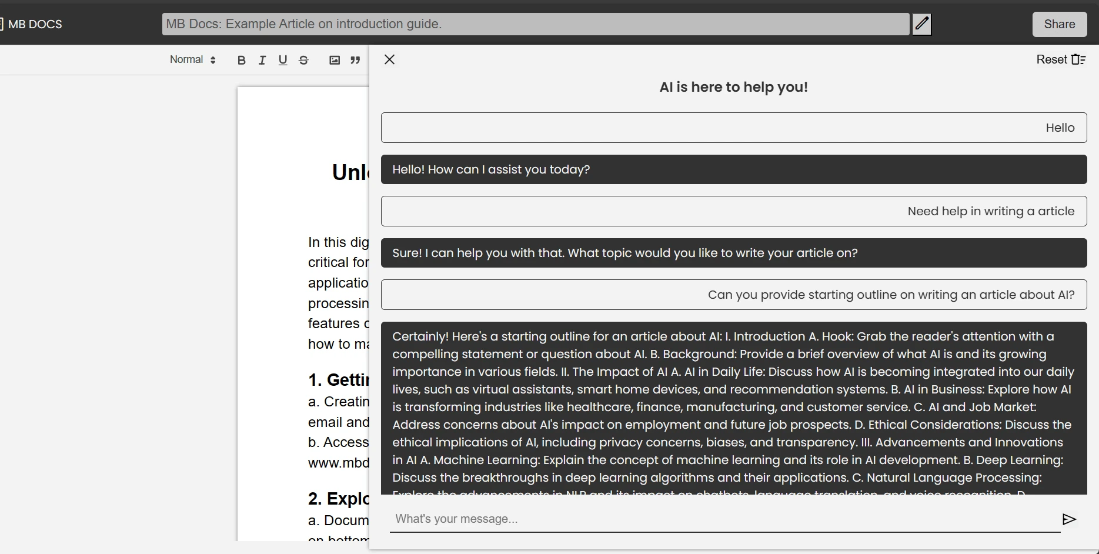Close the AI chat panel
Image resolution: width=1099 pixels, height=554 pixels.
coord(389,59)
